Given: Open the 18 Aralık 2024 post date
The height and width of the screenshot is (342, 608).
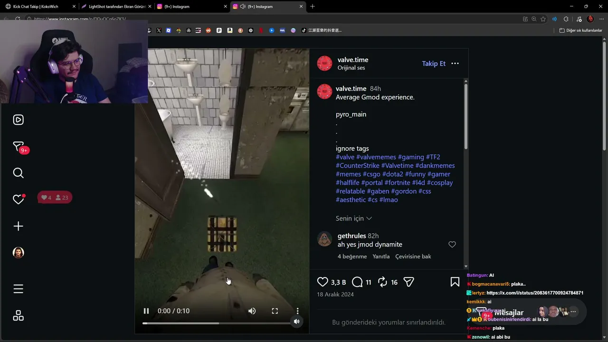Looking at the screenshot, I should (x=335, y=294).
